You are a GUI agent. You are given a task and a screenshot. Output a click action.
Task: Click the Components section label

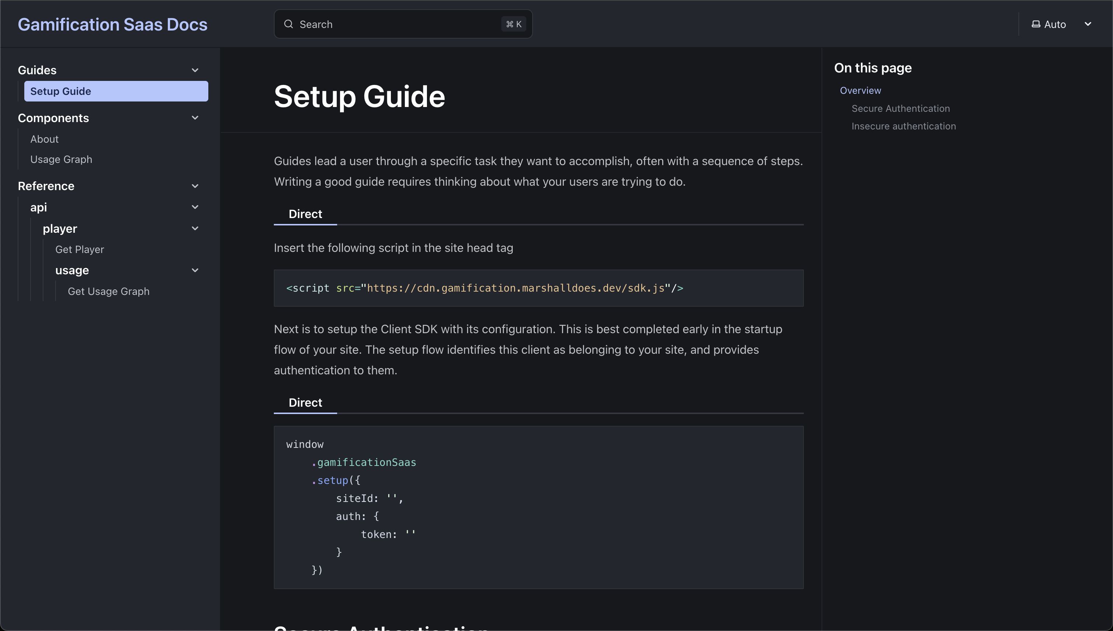pyautogui.click(x=53, y=118)
